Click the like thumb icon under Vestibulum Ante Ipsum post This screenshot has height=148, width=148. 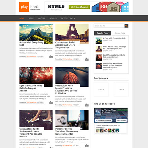tap(87, 105)
